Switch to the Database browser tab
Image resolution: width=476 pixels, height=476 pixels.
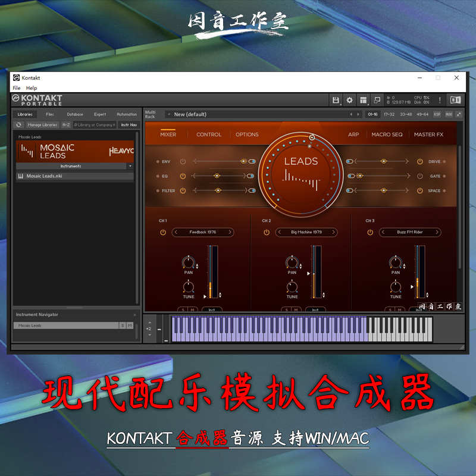coord(75,114)
